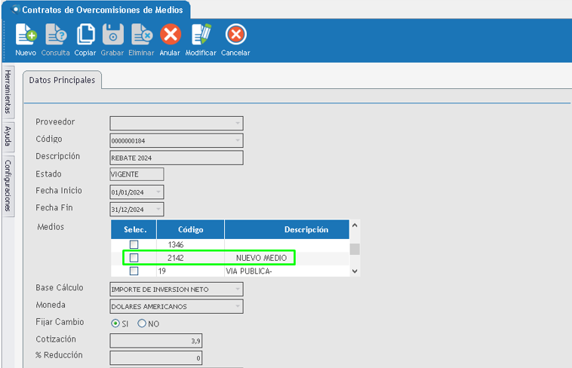
Task: Click the Nuevo document icon
Action: pyautogui.click(x=26, y=35)
